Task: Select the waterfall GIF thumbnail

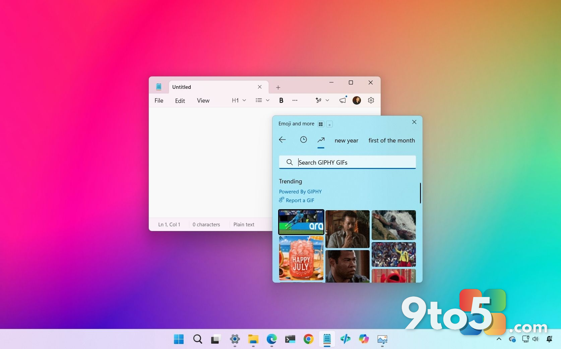Action: pyautogui.click(x=394, y=225)
